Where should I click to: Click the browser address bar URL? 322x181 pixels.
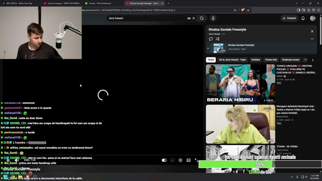pos(128,10)
